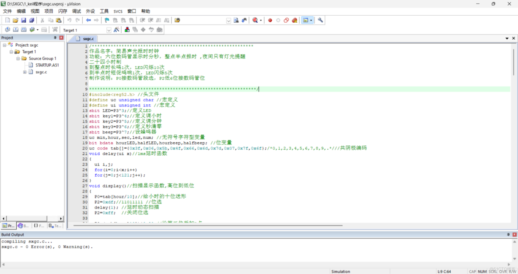Viewport: 518px width, 274px height.
Task: Open the 文件 menu
Action: pos(7,11)
